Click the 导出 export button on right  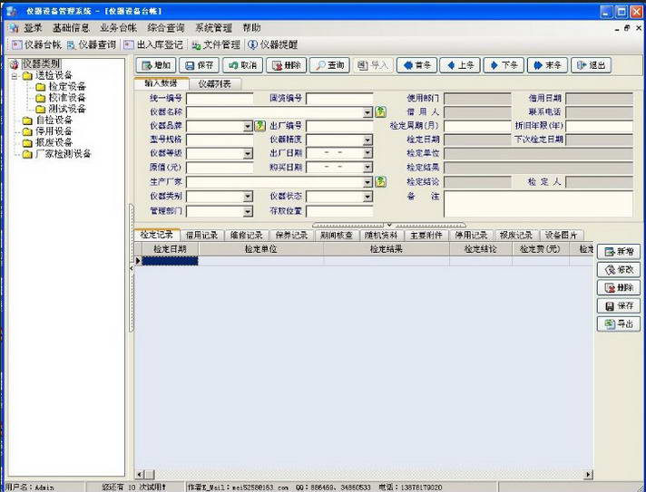click(619, 323)
